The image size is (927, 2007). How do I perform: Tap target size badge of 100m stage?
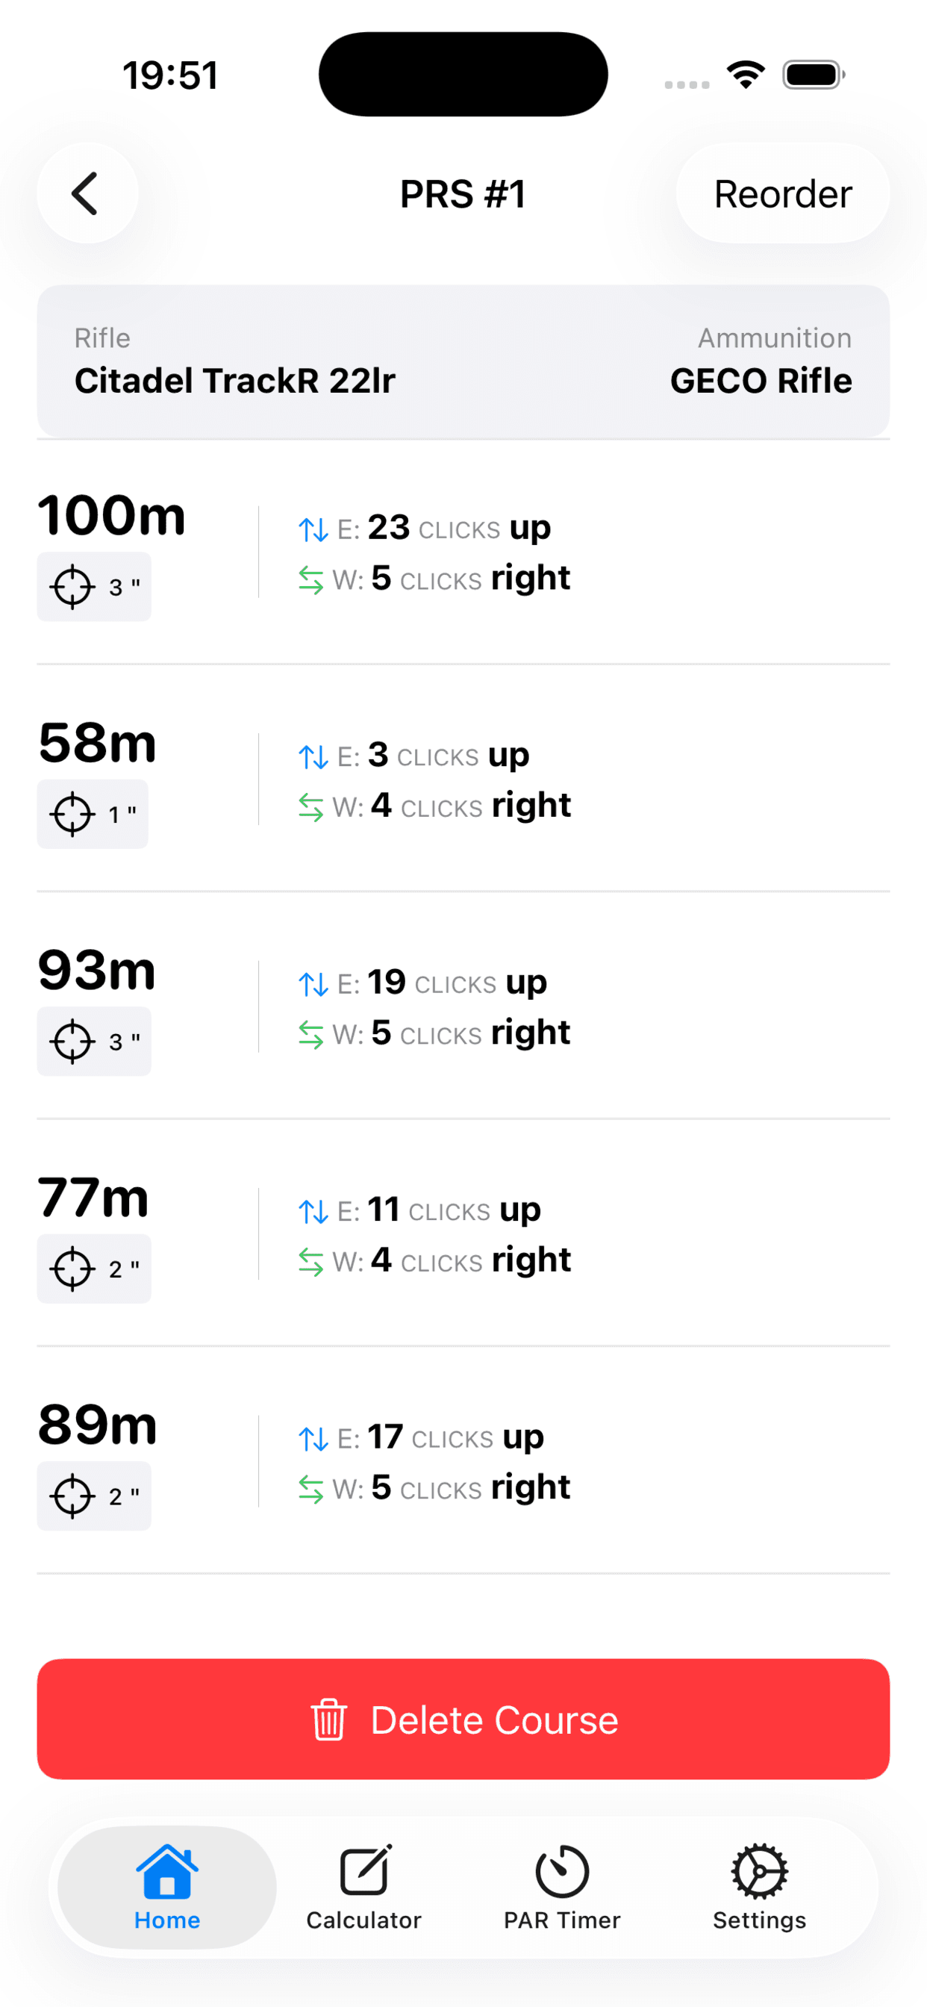click(x=94, y=587)
